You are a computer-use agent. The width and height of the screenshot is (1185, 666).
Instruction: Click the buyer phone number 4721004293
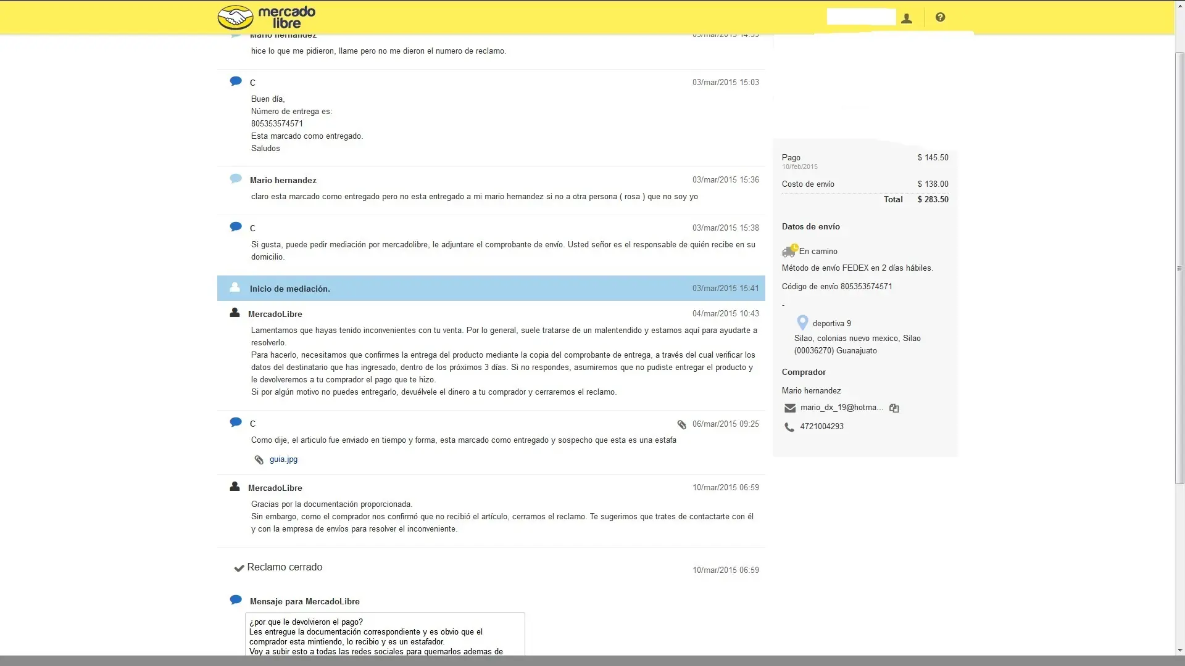point(821,426)
